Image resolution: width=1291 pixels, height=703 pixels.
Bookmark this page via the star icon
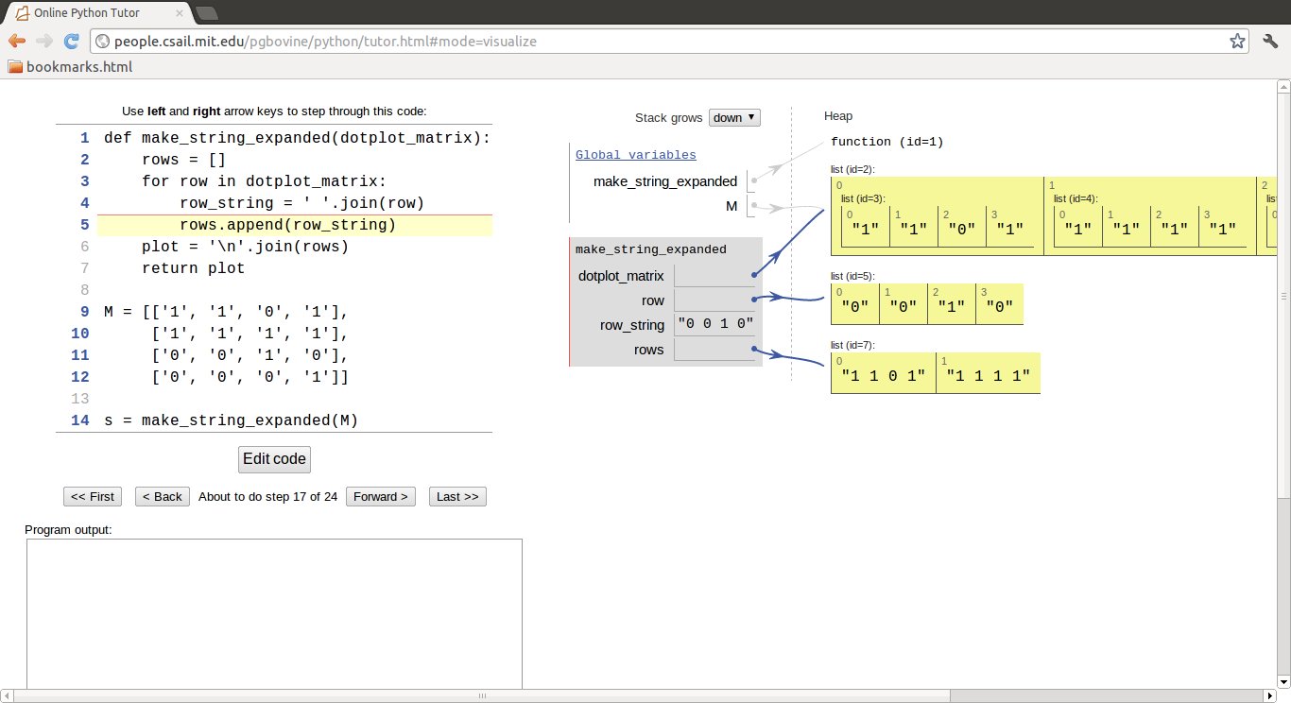click(x=1238, y=41)
